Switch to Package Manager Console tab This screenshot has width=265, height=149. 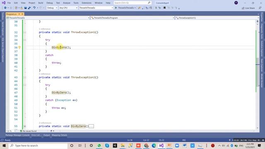[17, 135]
